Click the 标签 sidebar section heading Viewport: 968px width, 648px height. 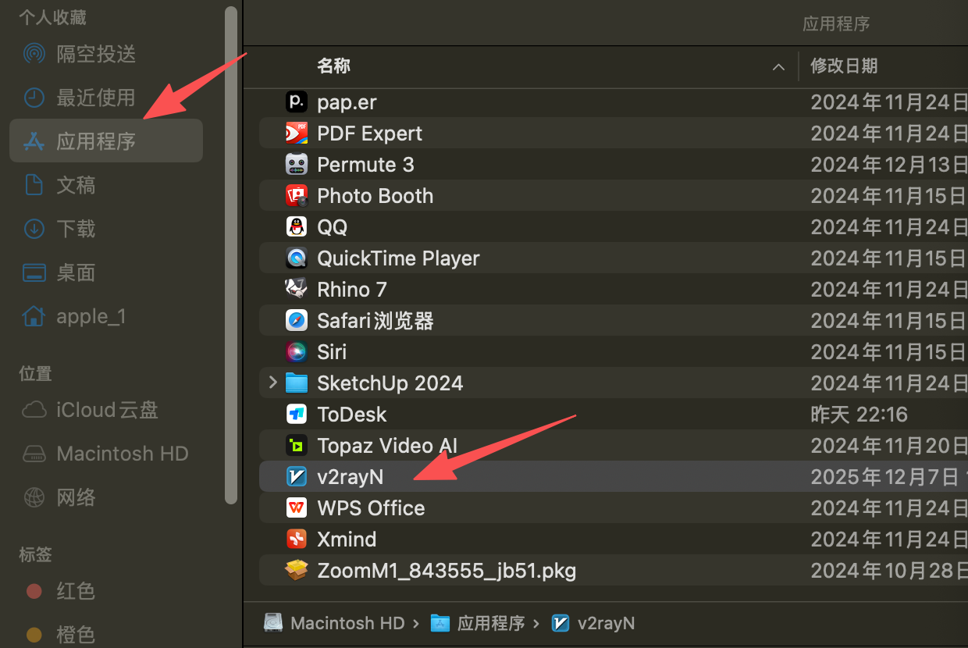tap(35, 554)
